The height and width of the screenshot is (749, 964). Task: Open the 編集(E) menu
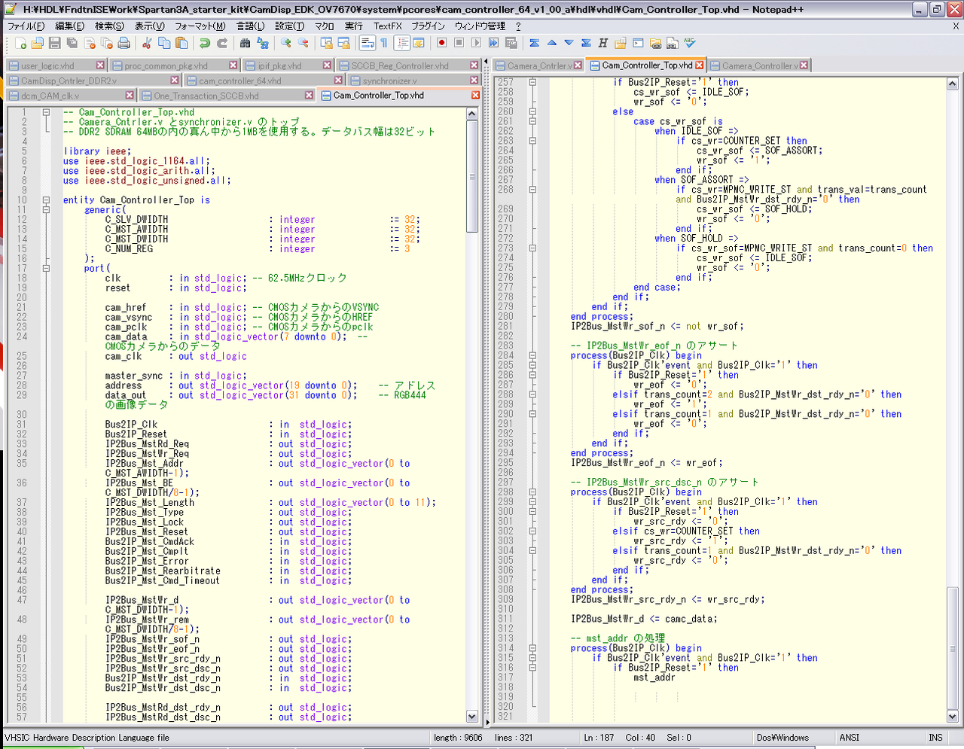(x=69, y=26)
